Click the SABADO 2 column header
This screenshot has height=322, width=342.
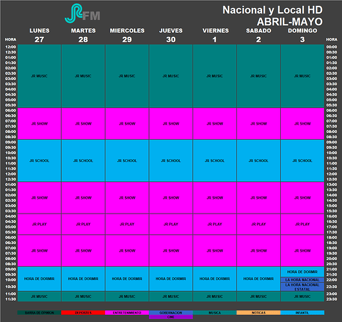259,35
